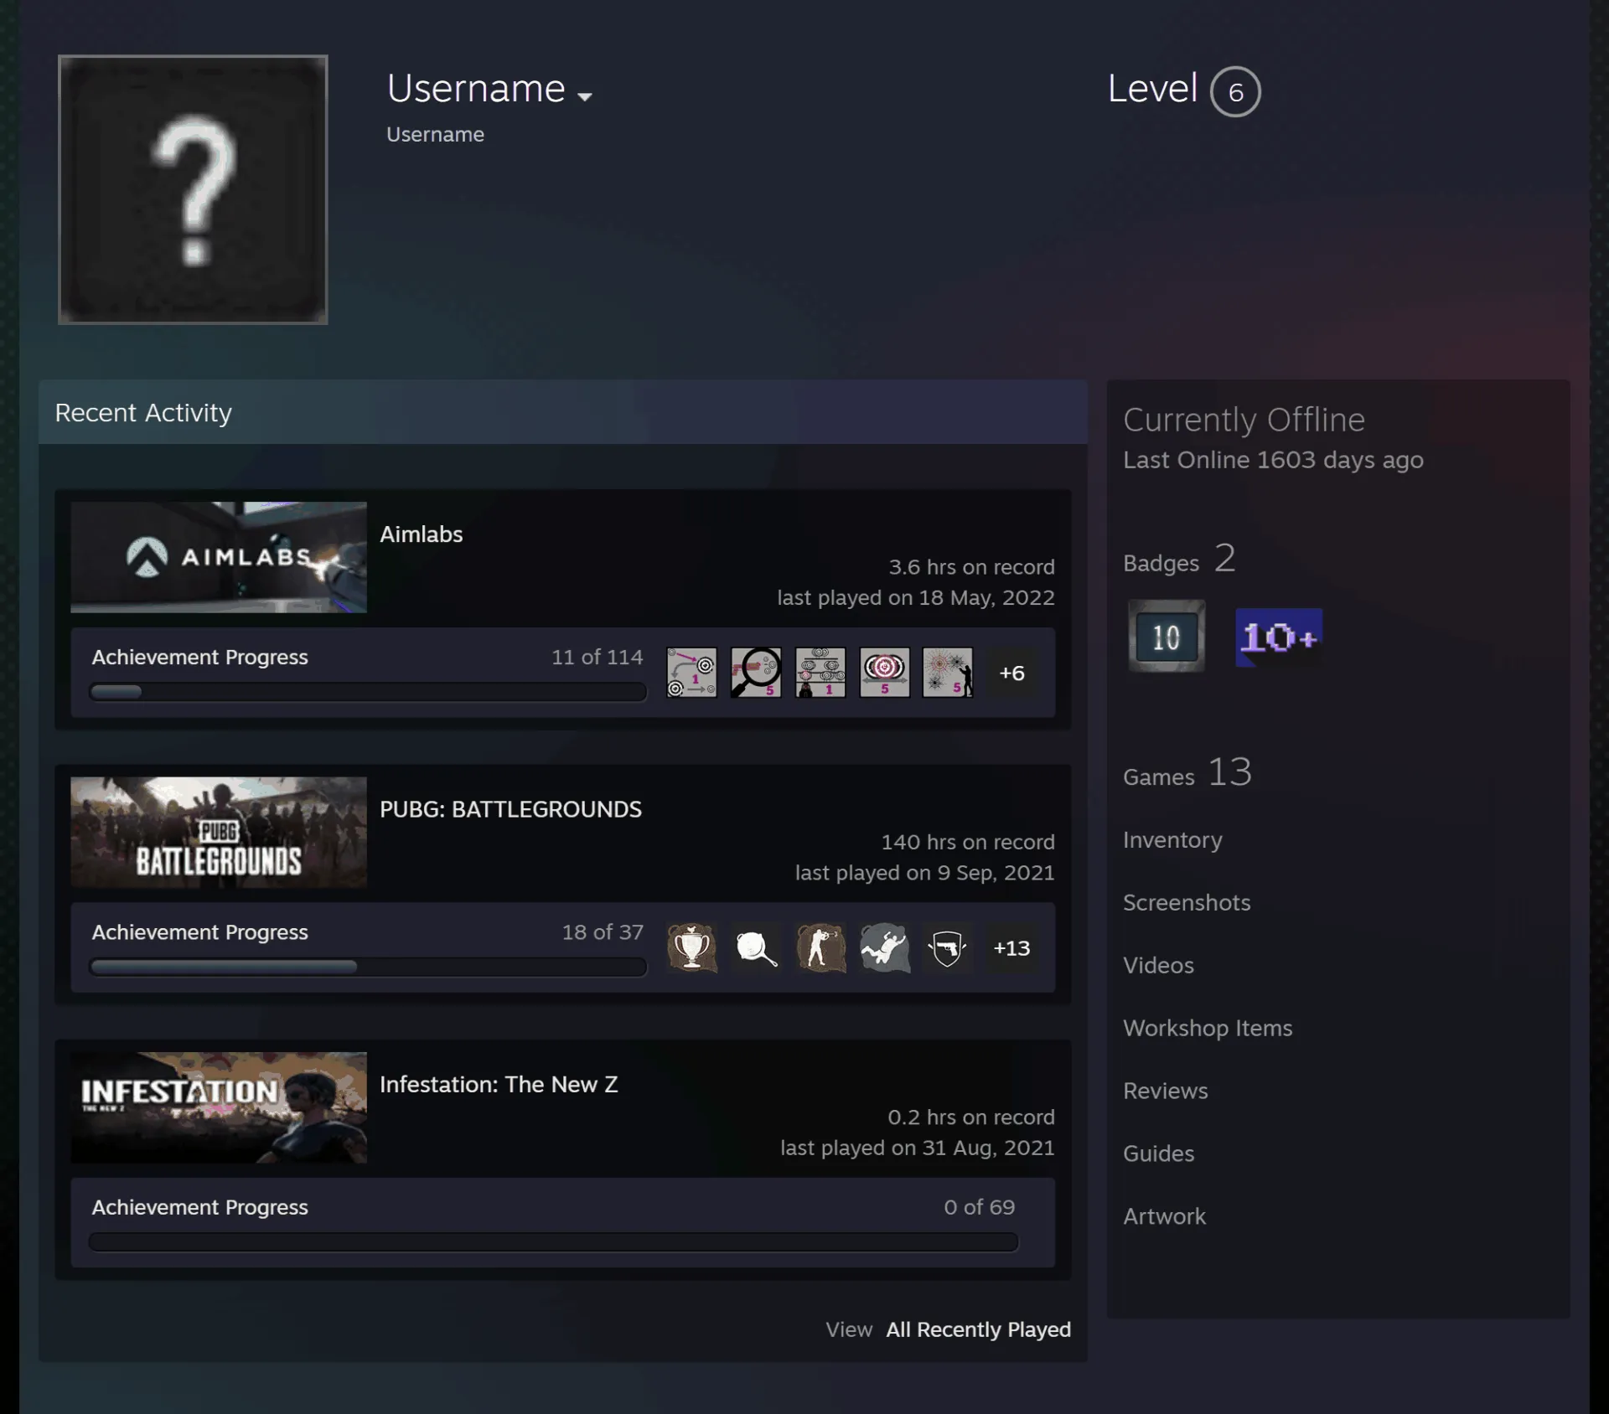
Task: Open the PUBG: BATTLEGROUNDS banner image
Action: pos(219,833)
